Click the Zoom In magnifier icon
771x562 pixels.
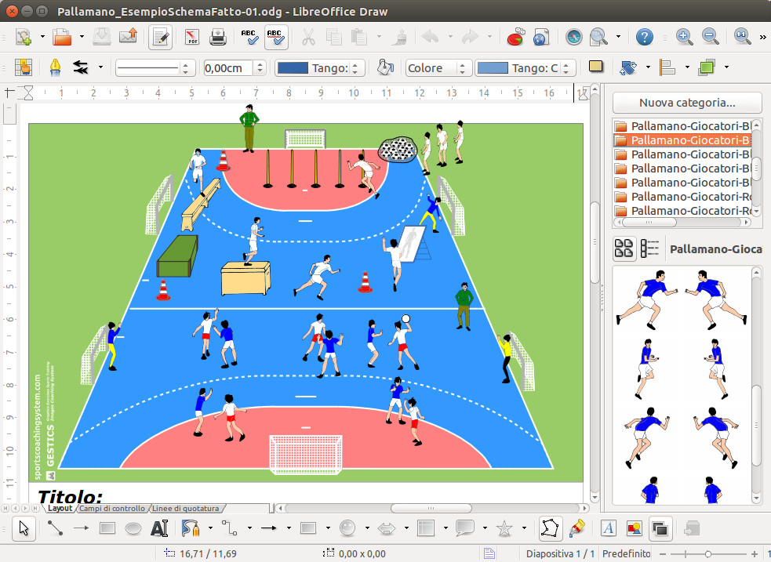coord(684,37)
